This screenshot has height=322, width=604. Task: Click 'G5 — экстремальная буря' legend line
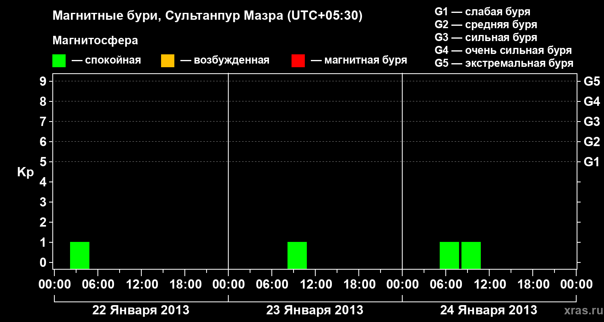click(x=504, y=63)
